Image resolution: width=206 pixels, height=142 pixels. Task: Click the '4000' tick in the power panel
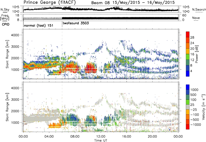15,35
